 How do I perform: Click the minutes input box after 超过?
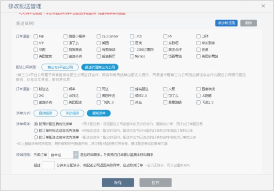coord(48,165)
